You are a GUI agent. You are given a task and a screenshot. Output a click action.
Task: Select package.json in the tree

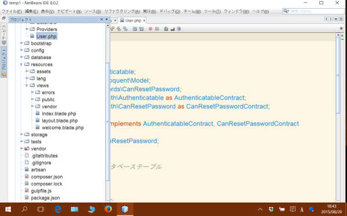coord(45,198)
